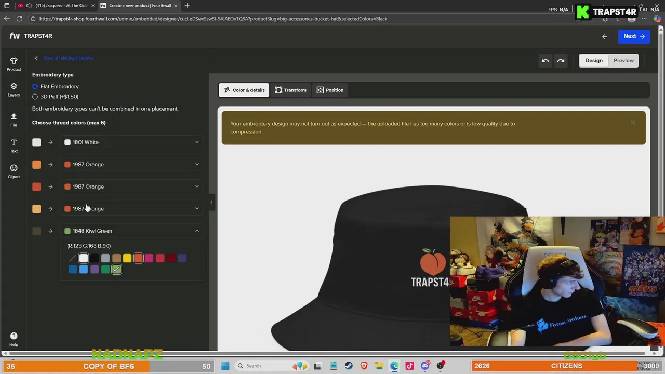The width and height of the screenshot is (665, 374).
Task: Collapse the sidebar panel with the side handle
Action: 211,202
